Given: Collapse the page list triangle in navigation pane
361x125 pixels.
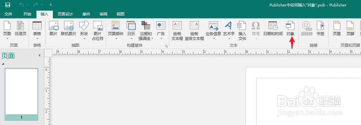Looking at the screenshot, I should point(3,64).
